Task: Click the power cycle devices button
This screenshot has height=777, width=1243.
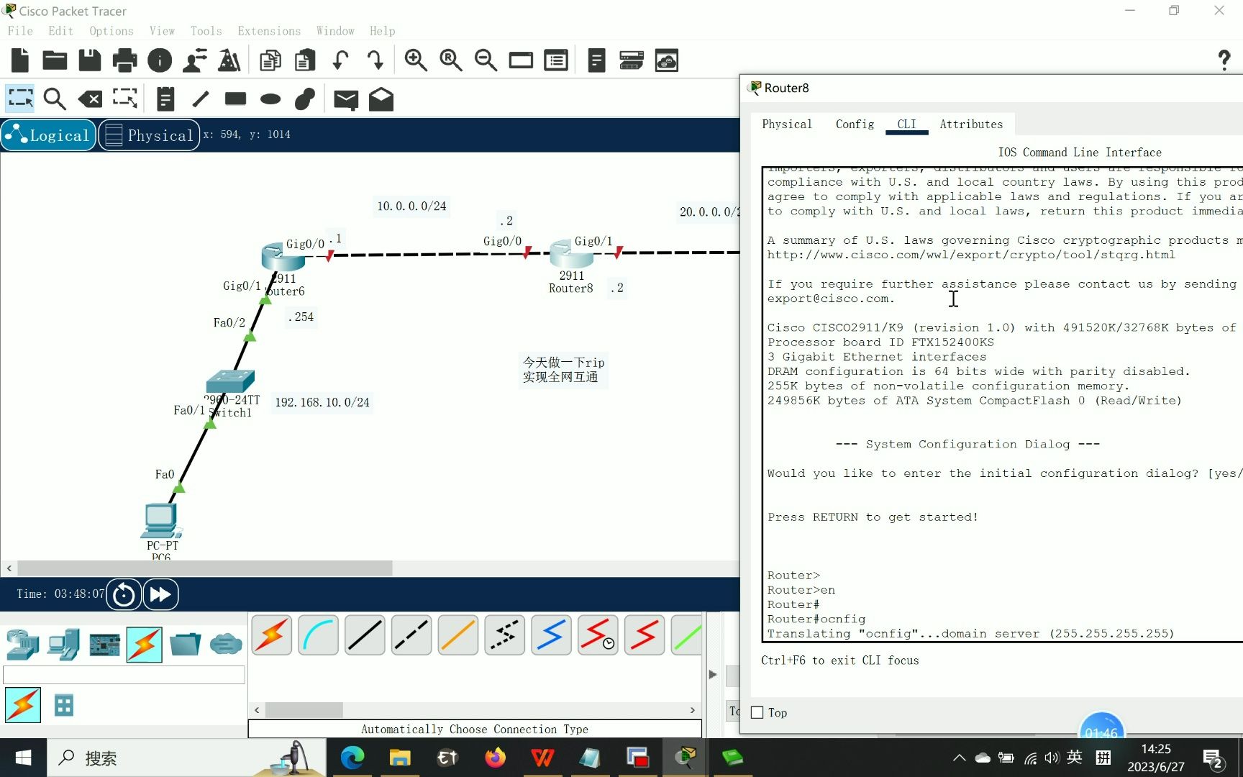Action: coord(124,594)
